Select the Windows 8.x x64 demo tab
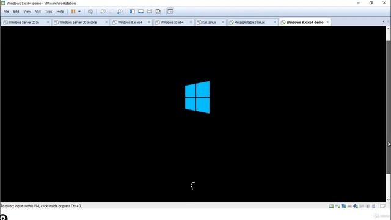 point(305,22)
